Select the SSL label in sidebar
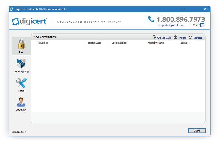 [21, 52]
